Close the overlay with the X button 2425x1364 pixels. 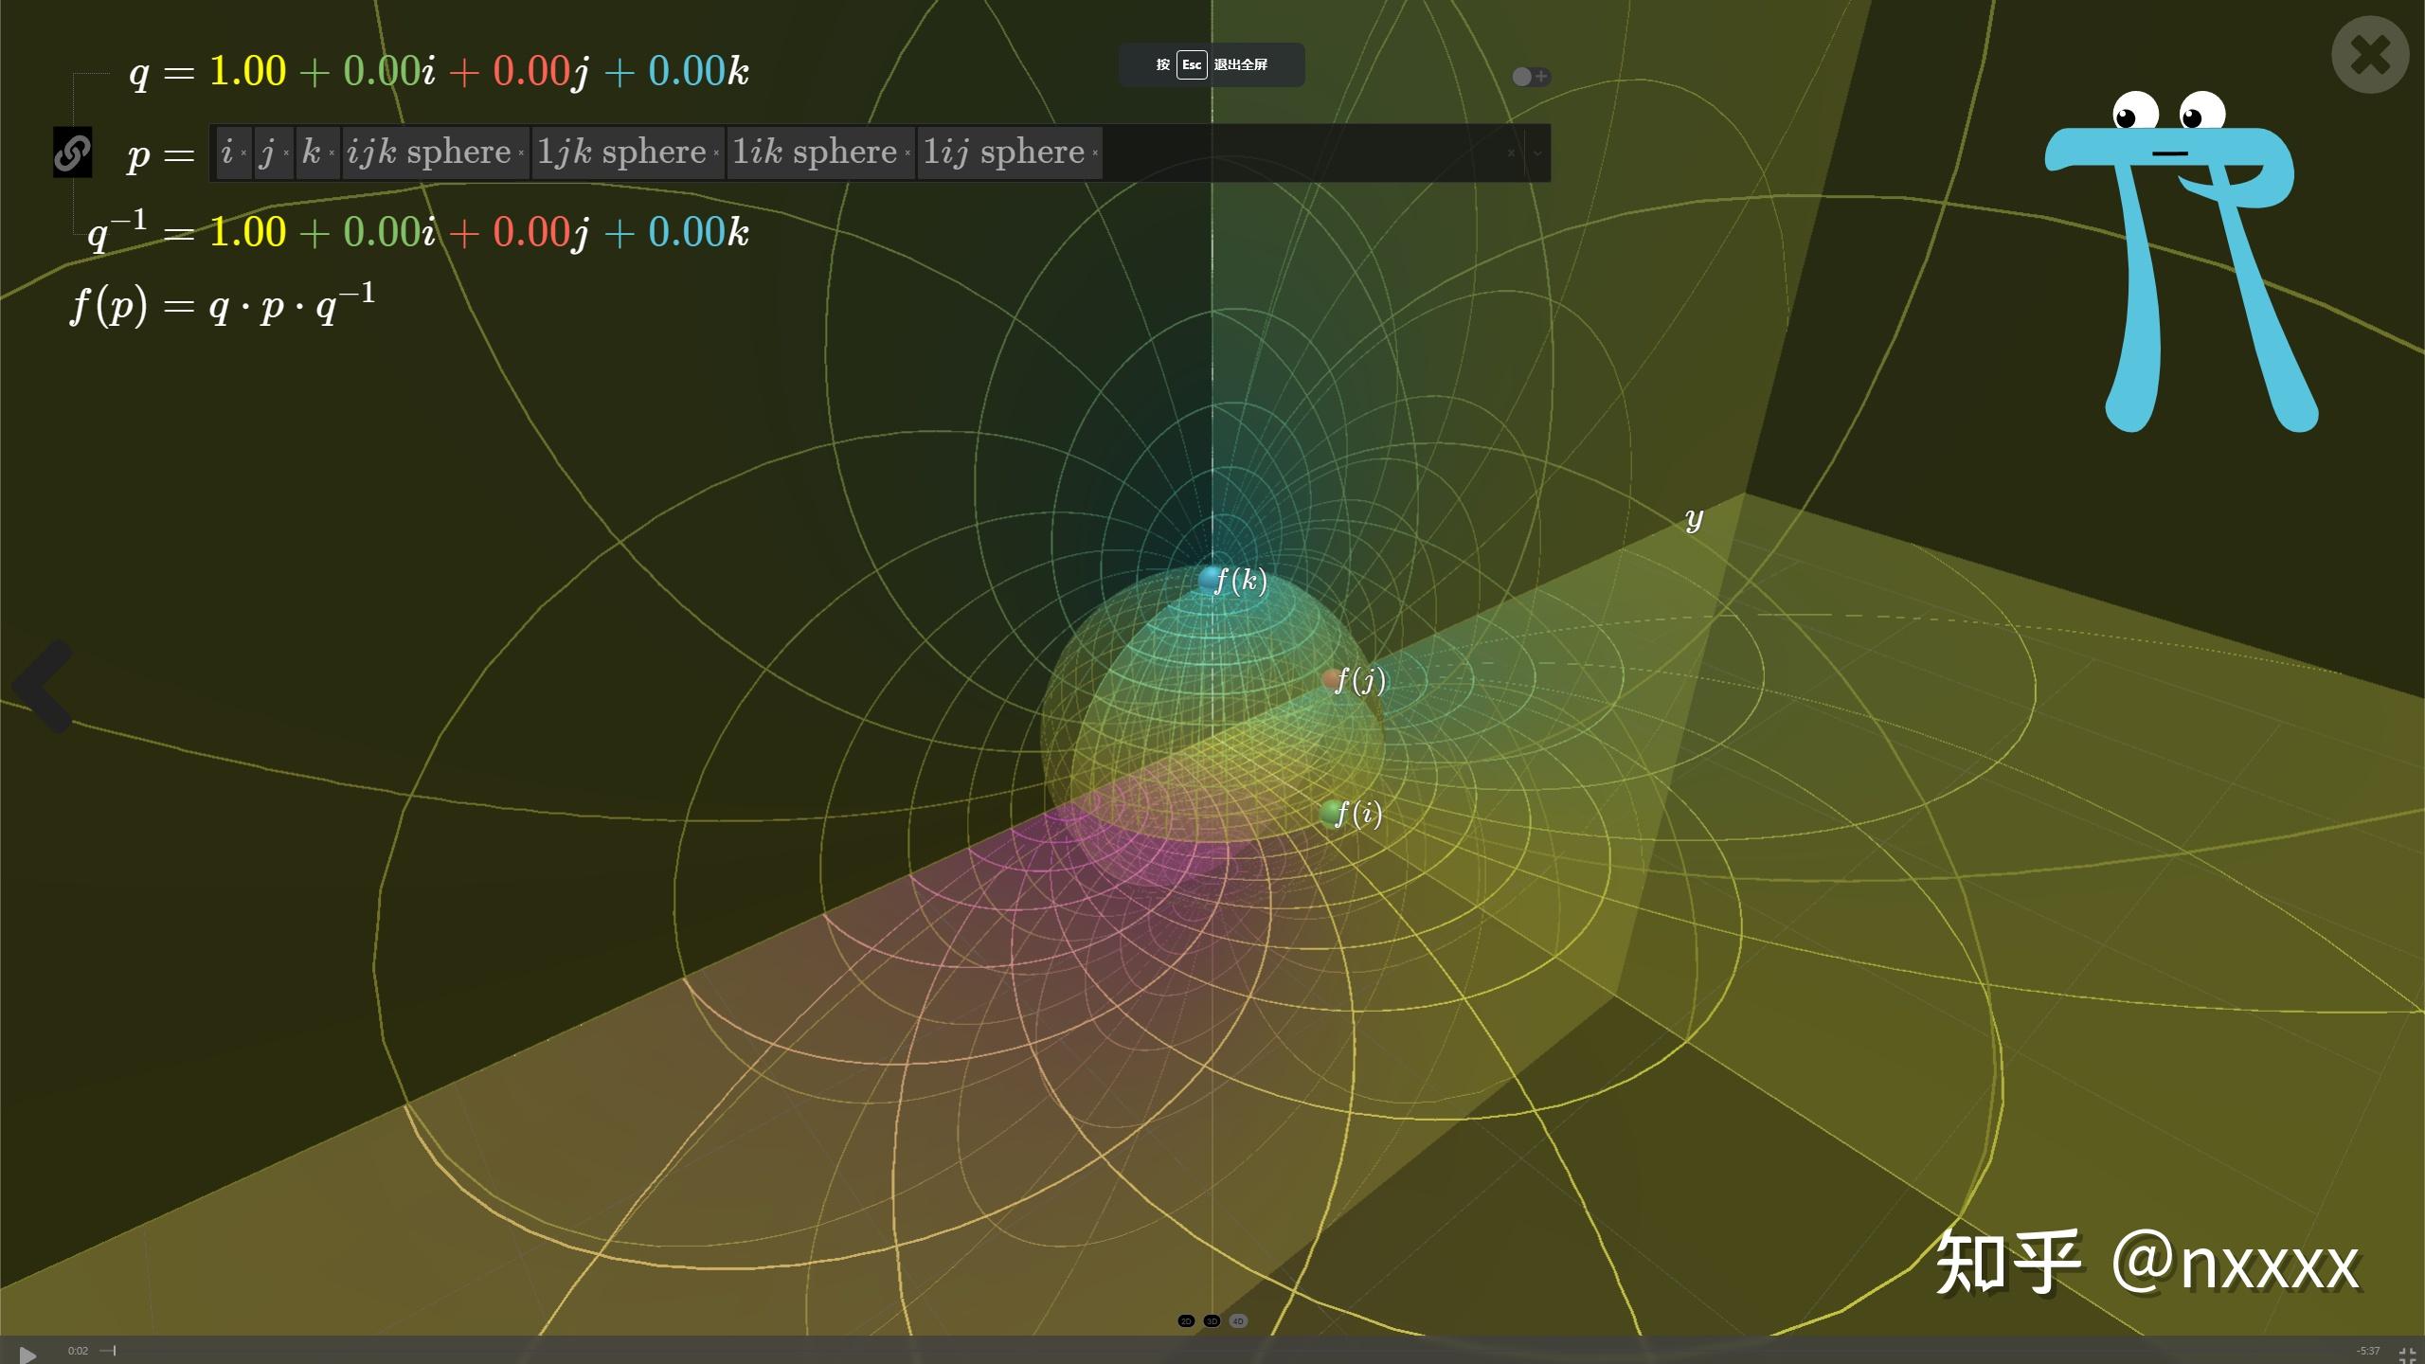click(x=2370, y=55)
